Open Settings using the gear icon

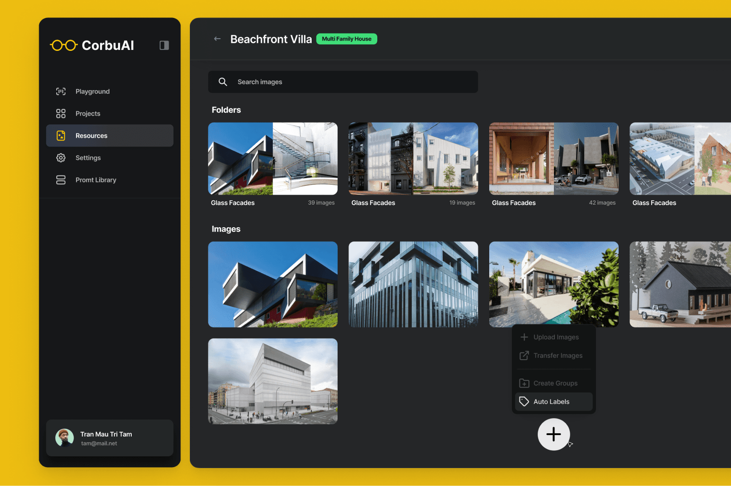(60, 157)
